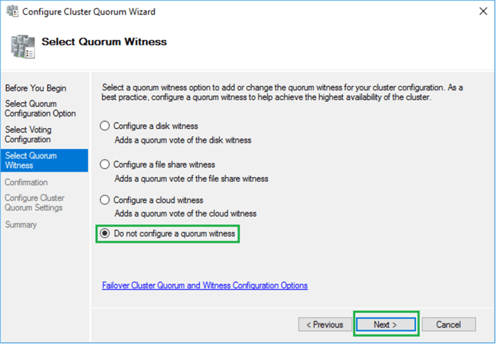Click the 'Summary' step in sidebar

click(x=21, y=225)
